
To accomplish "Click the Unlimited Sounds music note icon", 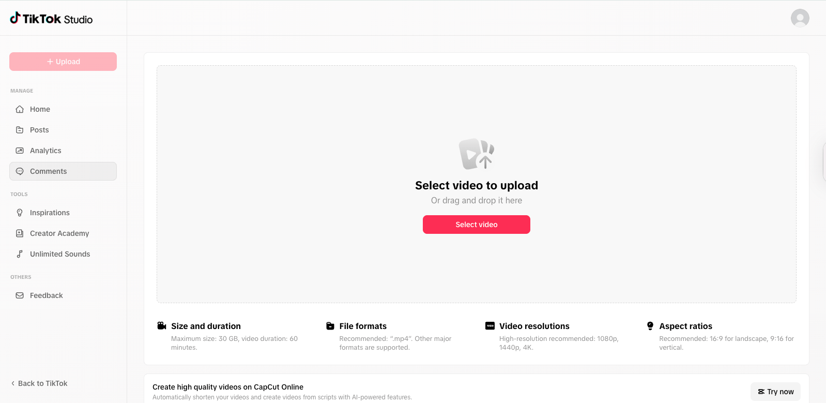I will [x=20, y=254].
